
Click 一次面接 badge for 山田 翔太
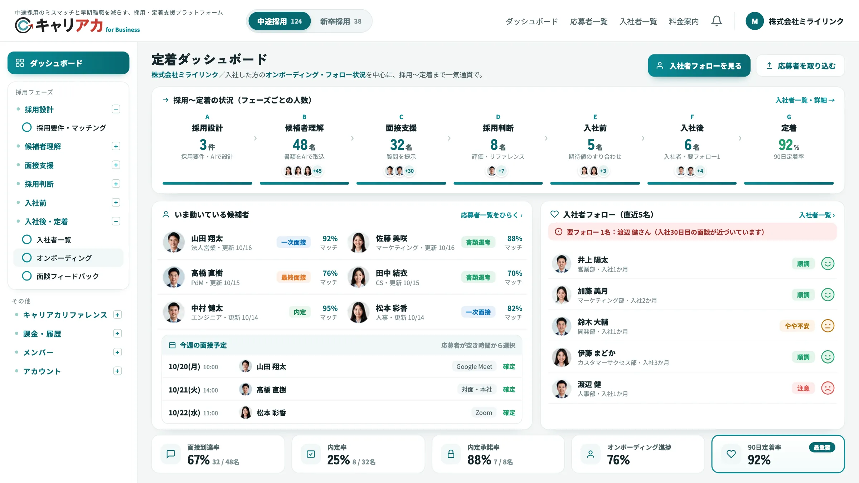[293, 242]
